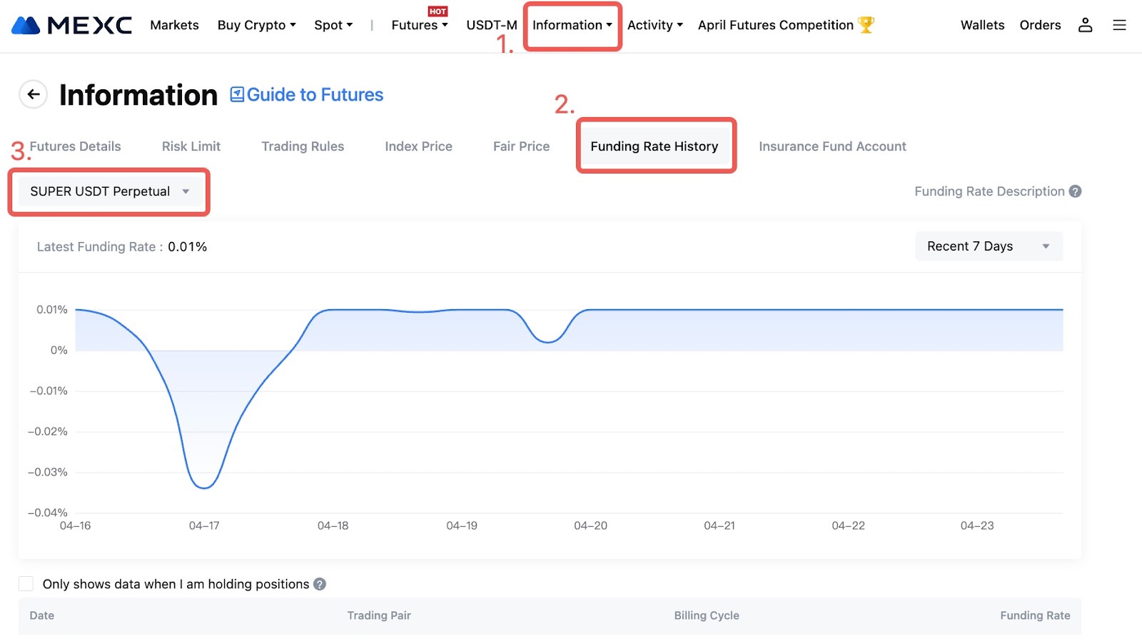Click help icon beside holding positions option
The width and height of the screenshot is (1142, 644).
point(320,584)
